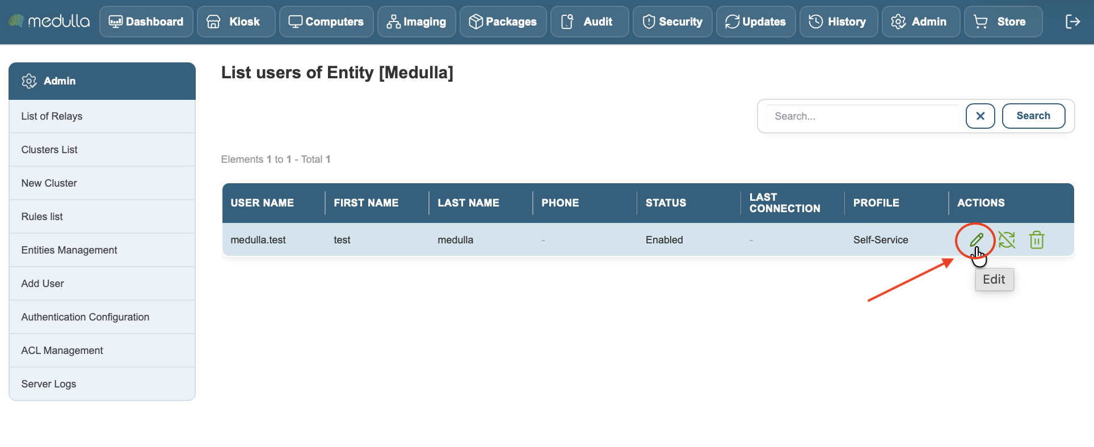Go to the Computers tab
Viewport: 1094px width, 447px height.
pos(326,22)
